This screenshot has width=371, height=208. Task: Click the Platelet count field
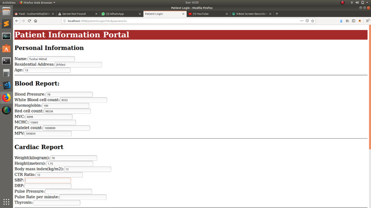(66, 128)
